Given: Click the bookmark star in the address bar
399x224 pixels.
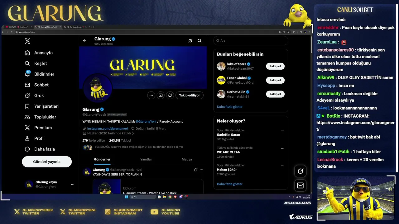Looking at the screenshot, I should [x=288, y=32].
